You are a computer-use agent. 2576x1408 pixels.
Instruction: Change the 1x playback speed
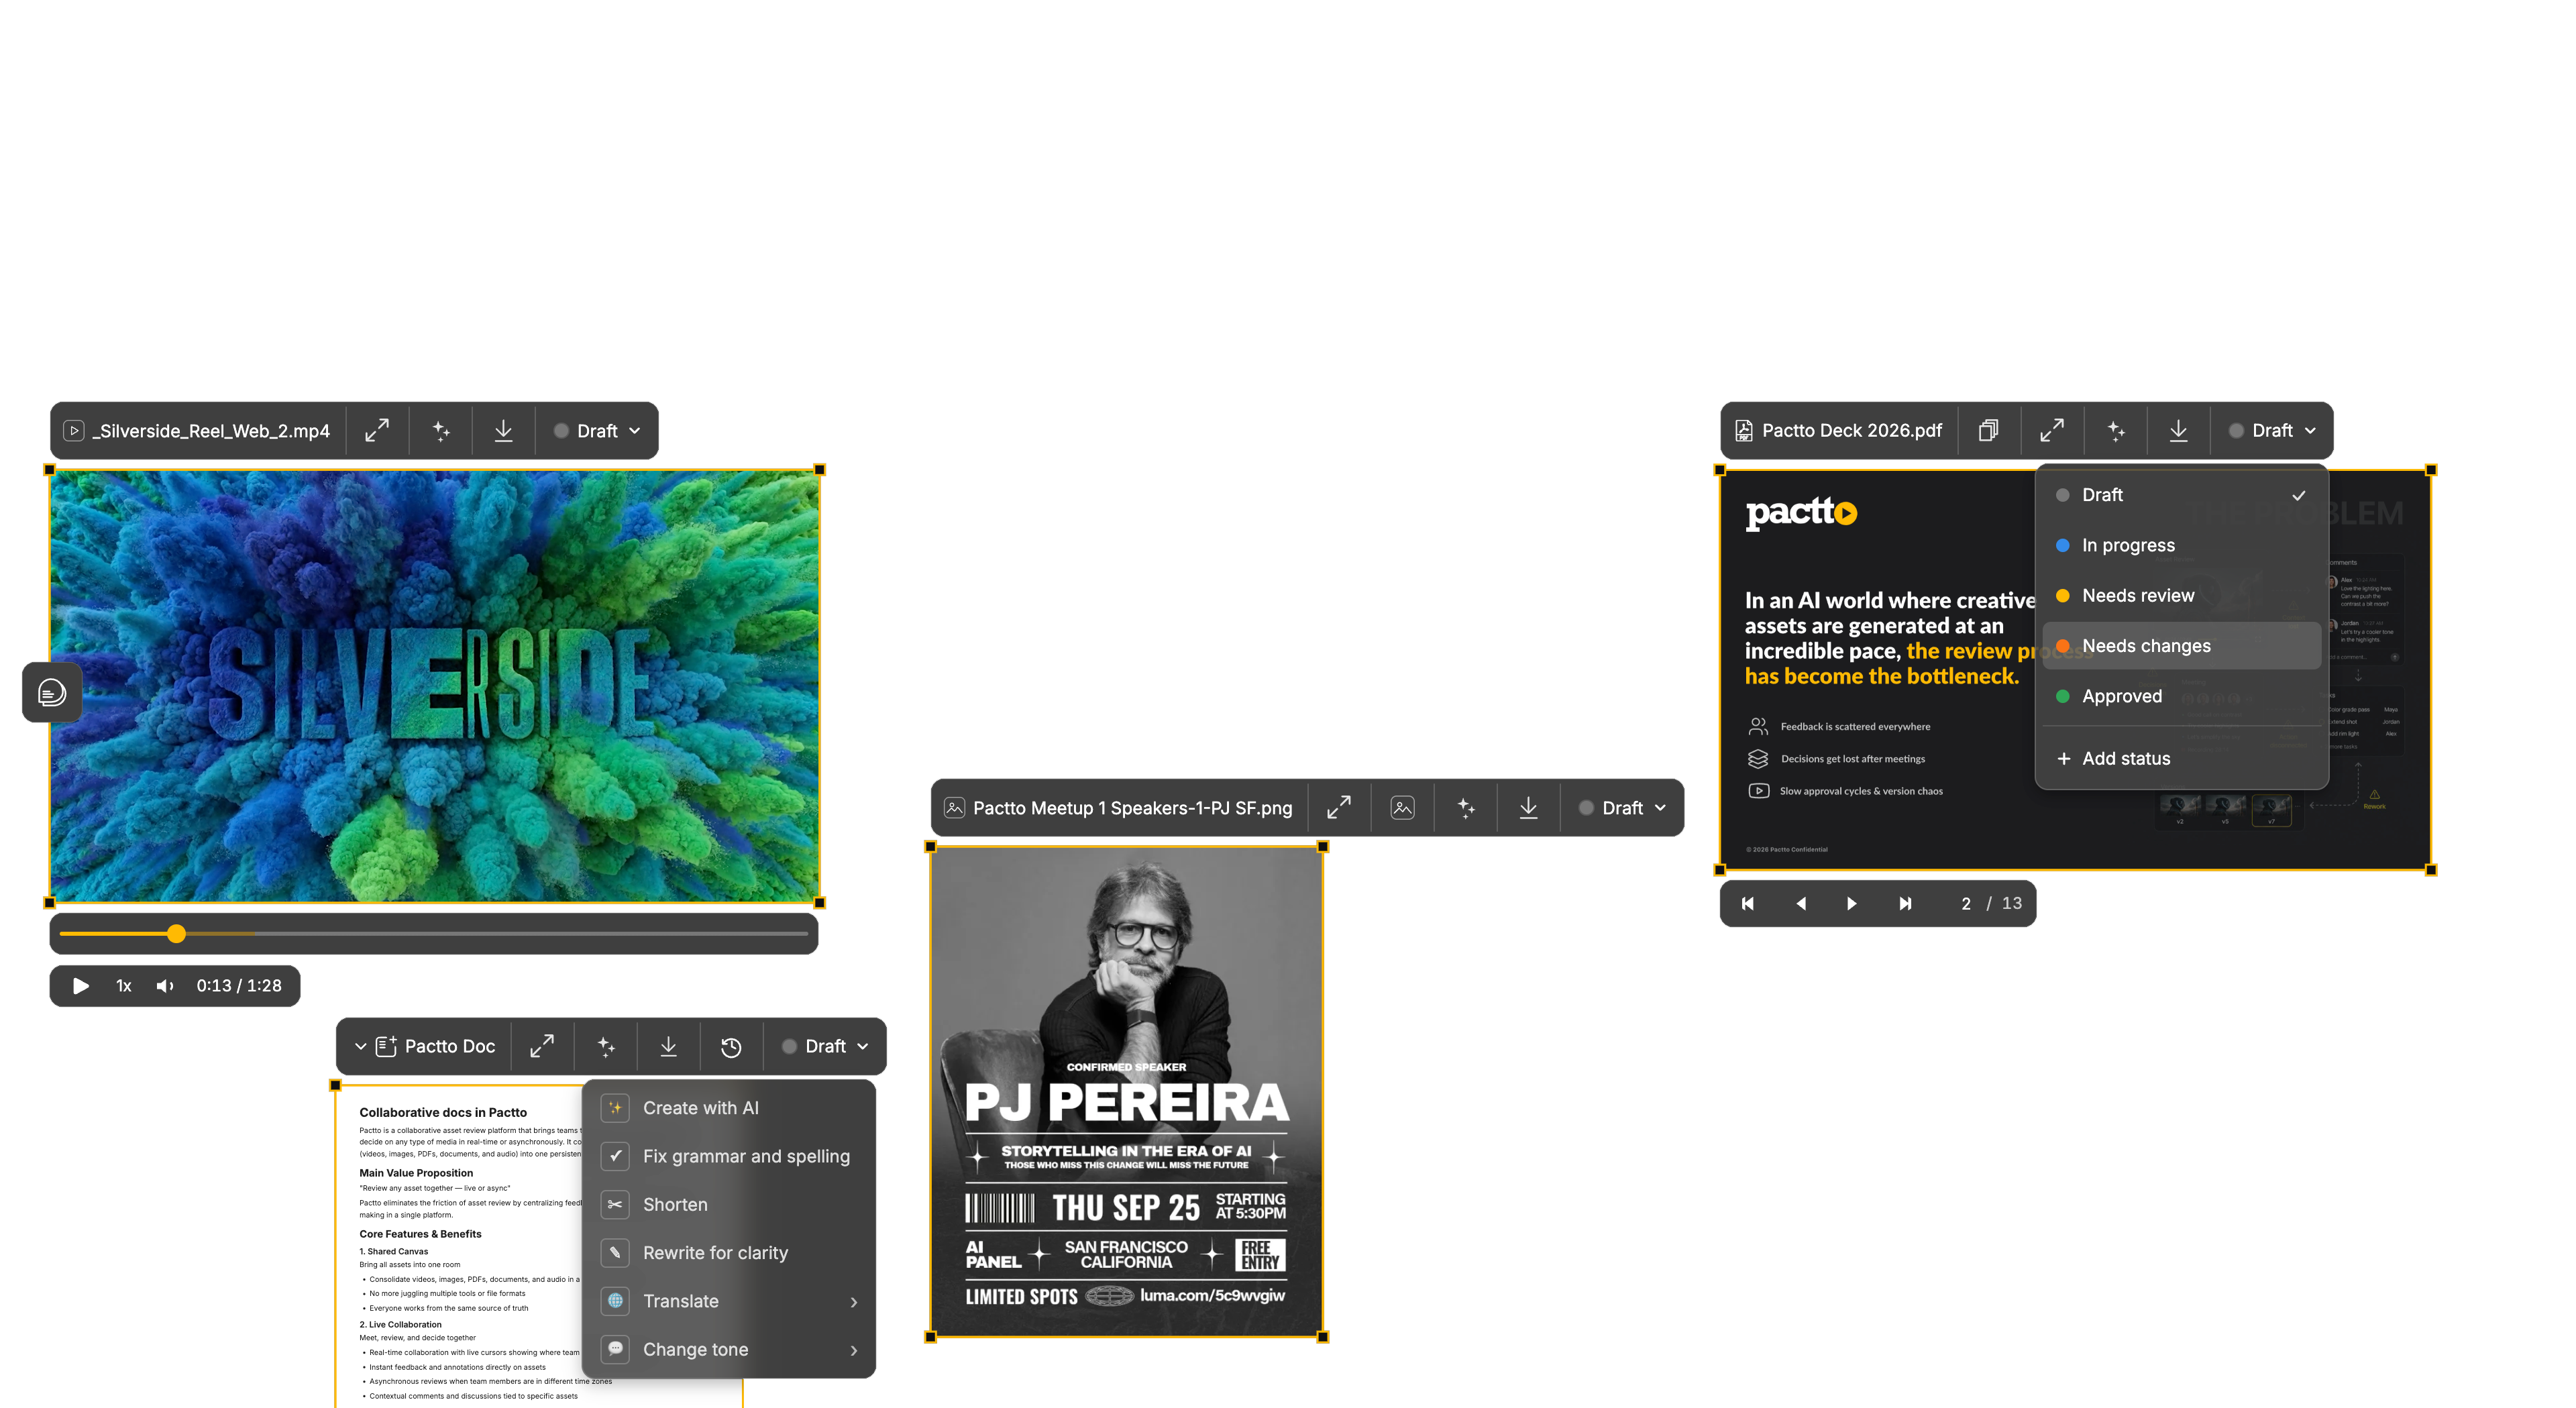click(x=124, y=986)
